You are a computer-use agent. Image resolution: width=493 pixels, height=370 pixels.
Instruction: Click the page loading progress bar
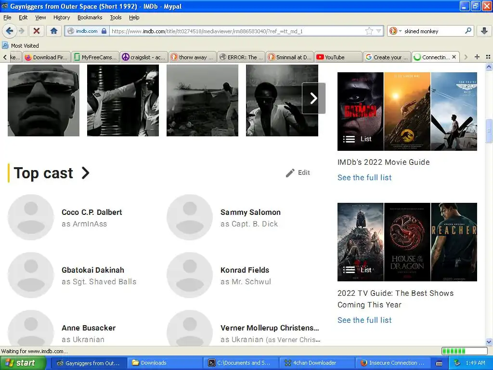point(464,351)
